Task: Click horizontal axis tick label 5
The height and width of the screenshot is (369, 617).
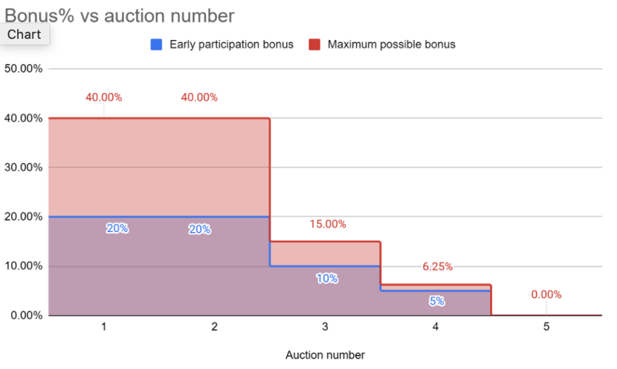Action: click(546, 327)
